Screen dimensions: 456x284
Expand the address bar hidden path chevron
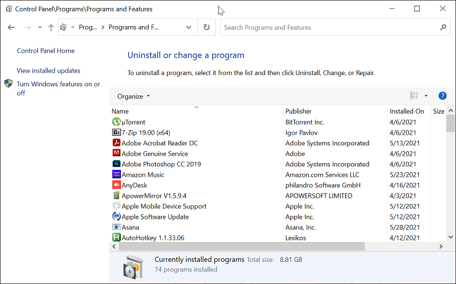click(x=73, y=27)
